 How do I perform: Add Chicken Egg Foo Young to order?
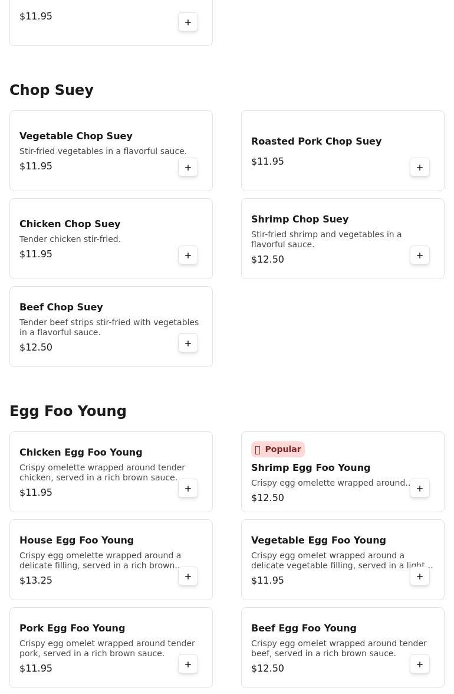pyautogui.click(x=188, y=489)
